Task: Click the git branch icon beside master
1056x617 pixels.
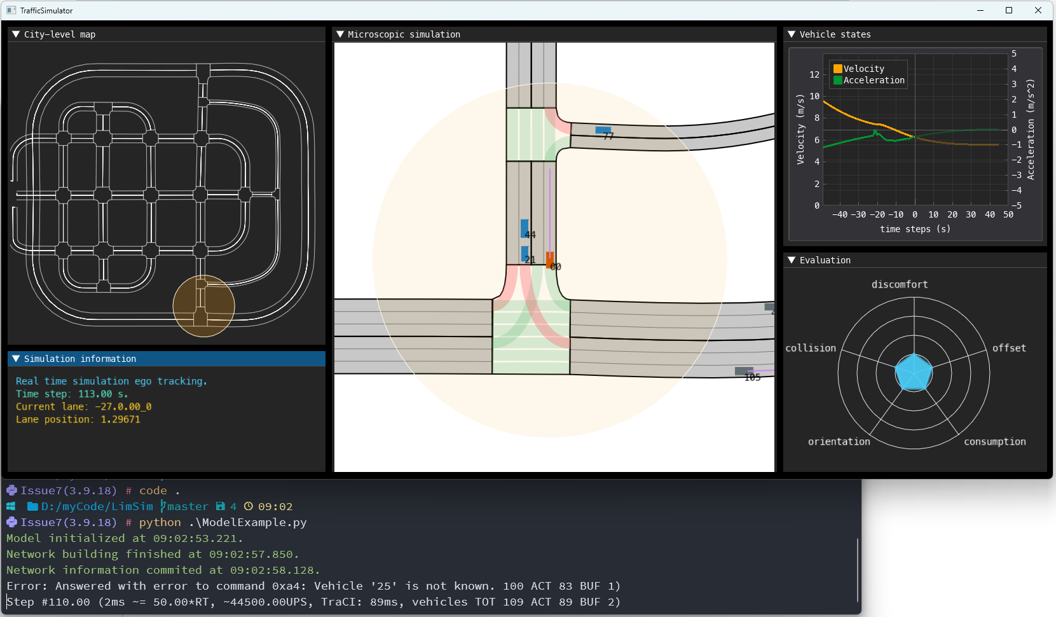Action: pos(163,506)
